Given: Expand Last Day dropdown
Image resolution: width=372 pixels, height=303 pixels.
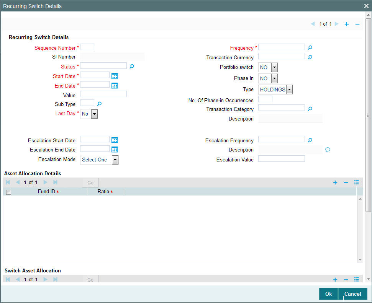Looking at the screenshot, I should point(94,114).
